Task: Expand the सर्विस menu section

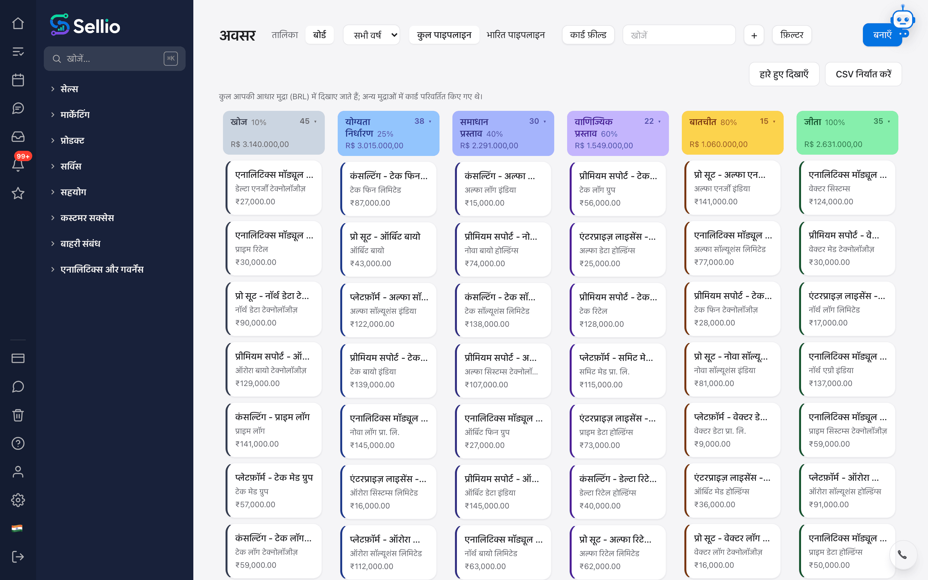Action: click(71, 166)
